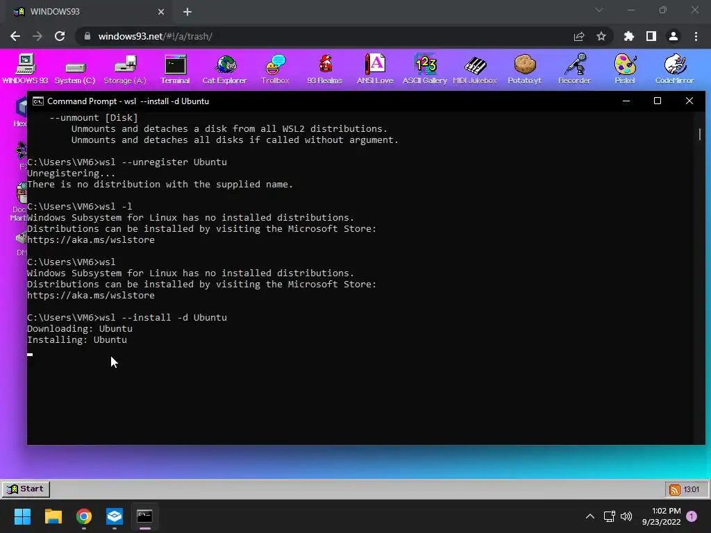Open the WINDOWS 93 desktop icon
The height and width of the screenshot is (533, 711).
pyautogui.click(x=25, y=69)
